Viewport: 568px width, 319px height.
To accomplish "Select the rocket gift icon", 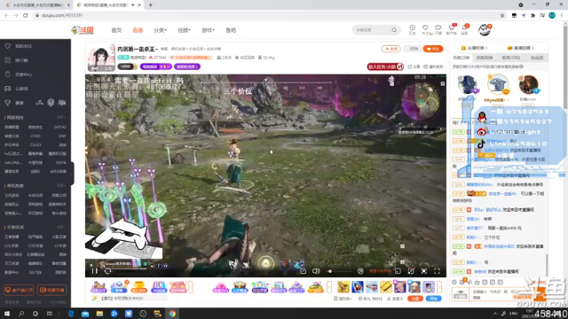I will coord(357,287).
